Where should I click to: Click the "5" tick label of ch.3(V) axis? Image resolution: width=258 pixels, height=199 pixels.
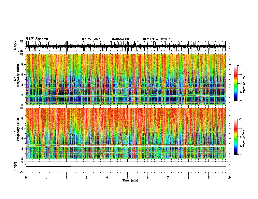(x=22, y=162)
